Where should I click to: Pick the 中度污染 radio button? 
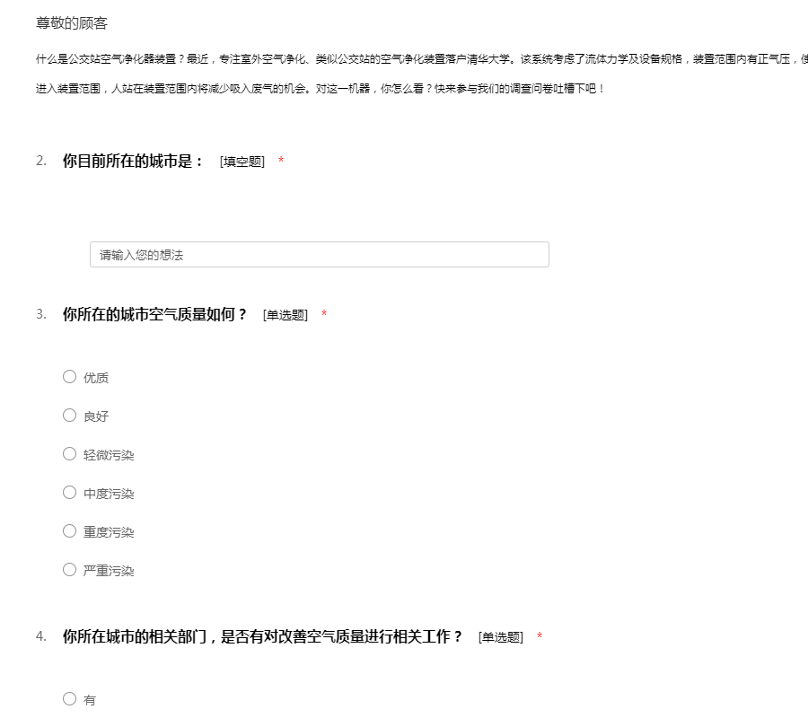pos(70,493)
